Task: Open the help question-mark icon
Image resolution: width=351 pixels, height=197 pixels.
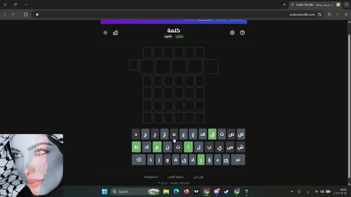Action: pyautogui.click(x=242, y=33)
